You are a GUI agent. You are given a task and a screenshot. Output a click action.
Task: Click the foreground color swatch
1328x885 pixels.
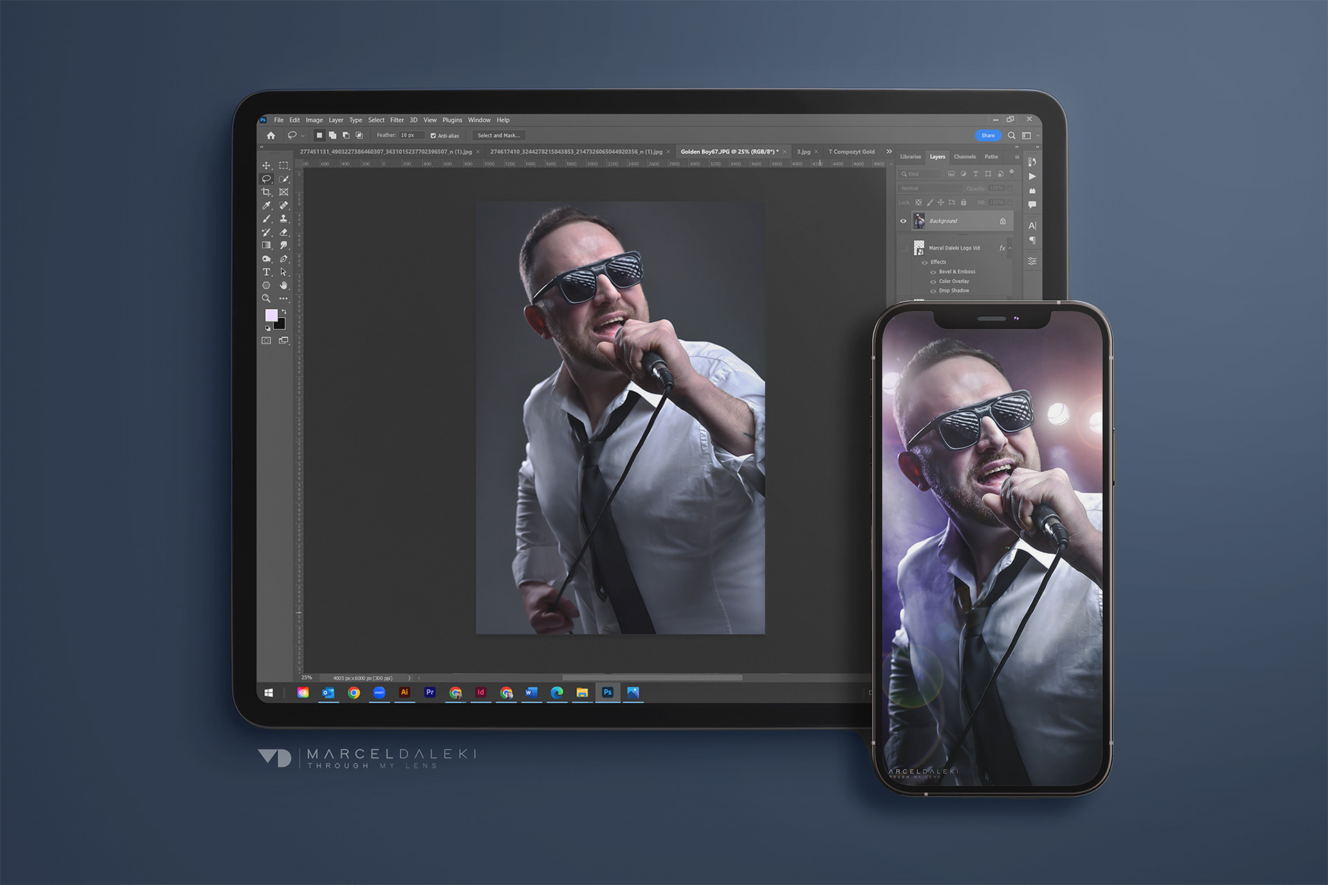click(x=271, y=315)
